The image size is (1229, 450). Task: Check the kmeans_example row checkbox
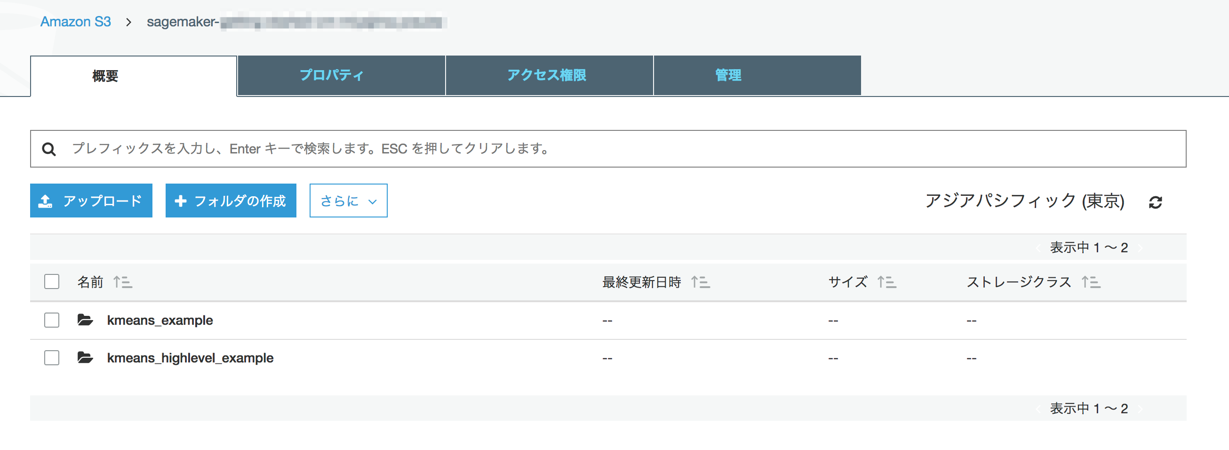click(52, 320)
